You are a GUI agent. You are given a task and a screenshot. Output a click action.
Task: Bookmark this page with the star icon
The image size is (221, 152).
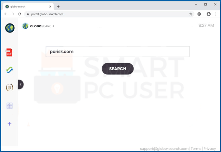(x=190, y=14)
